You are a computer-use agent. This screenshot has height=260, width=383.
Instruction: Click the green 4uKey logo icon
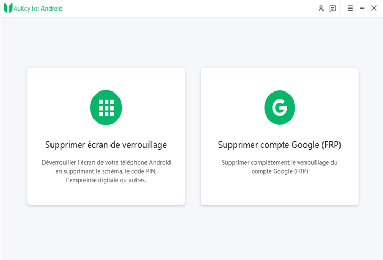[8, 8]
